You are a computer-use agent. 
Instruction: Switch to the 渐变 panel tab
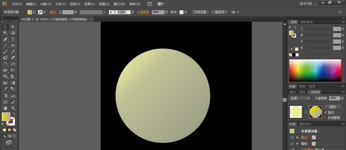click(x=302, y=92)
